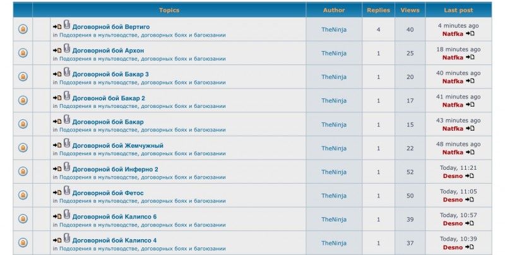Click locked topic icon for Калипсо 4 row
The height and width of the screenshot is (255, 505).
23,242
